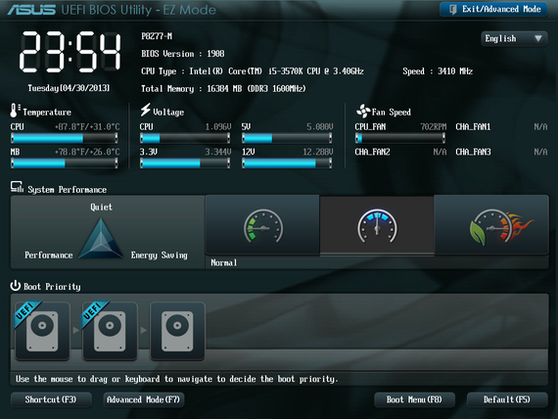Click the first UEFI hard drive boot device
Image resolution: width=558 pixels, height=419 pixels.
click(x=42, y=331)
